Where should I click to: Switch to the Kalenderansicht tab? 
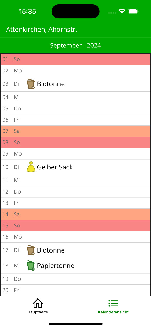tap(113, 306)
